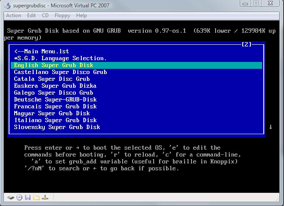Click the down arrow scroll indicator
This screenshot has width=284, height=206.
[271, 127]
